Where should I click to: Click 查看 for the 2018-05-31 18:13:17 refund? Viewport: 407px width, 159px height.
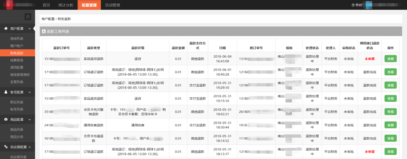[x=390, y=152]
